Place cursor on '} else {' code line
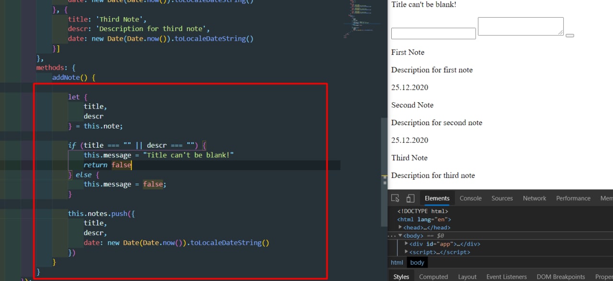The image size is (613, 281). (83, 175)
